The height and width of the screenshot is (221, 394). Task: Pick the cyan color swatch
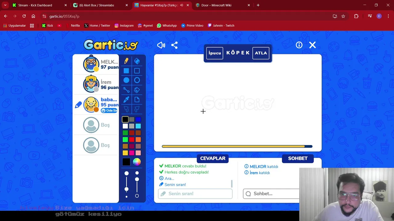138,126
